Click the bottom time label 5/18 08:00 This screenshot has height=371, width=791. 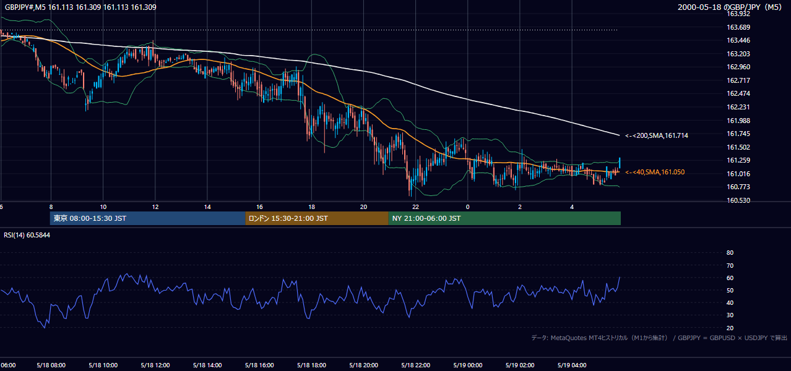(50, 365)
